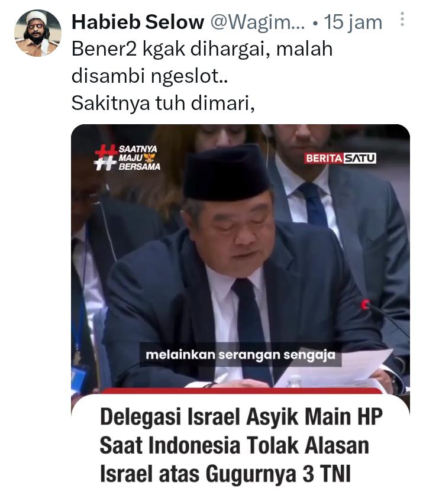Tap the text line disambi ngeslot..
The image size is (426, 495).
[x=149, y=76]
